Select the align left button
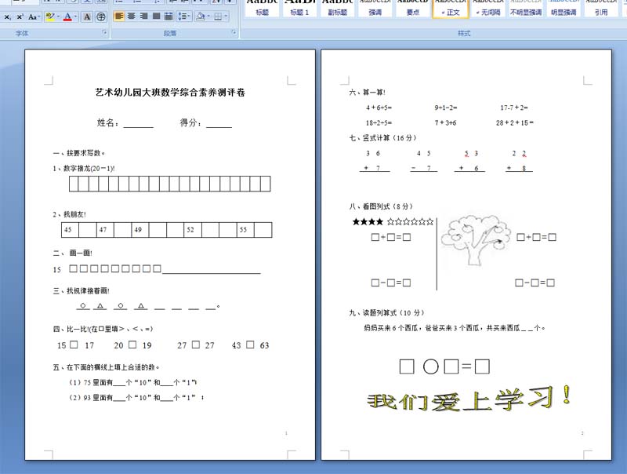Image resolution: width=627 pixels, height=474 pixels. point(119,16)
